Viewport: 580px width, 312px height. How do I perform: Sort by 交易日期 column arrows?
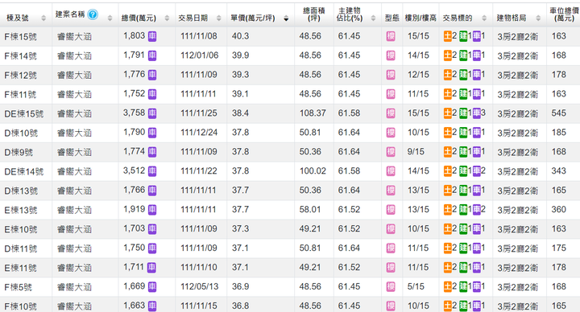click(218, 18)
